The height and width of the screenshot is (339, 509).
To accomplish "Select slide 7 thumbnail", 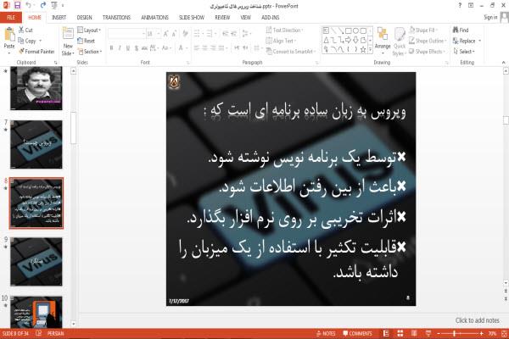I will click(x=36, y=144).
